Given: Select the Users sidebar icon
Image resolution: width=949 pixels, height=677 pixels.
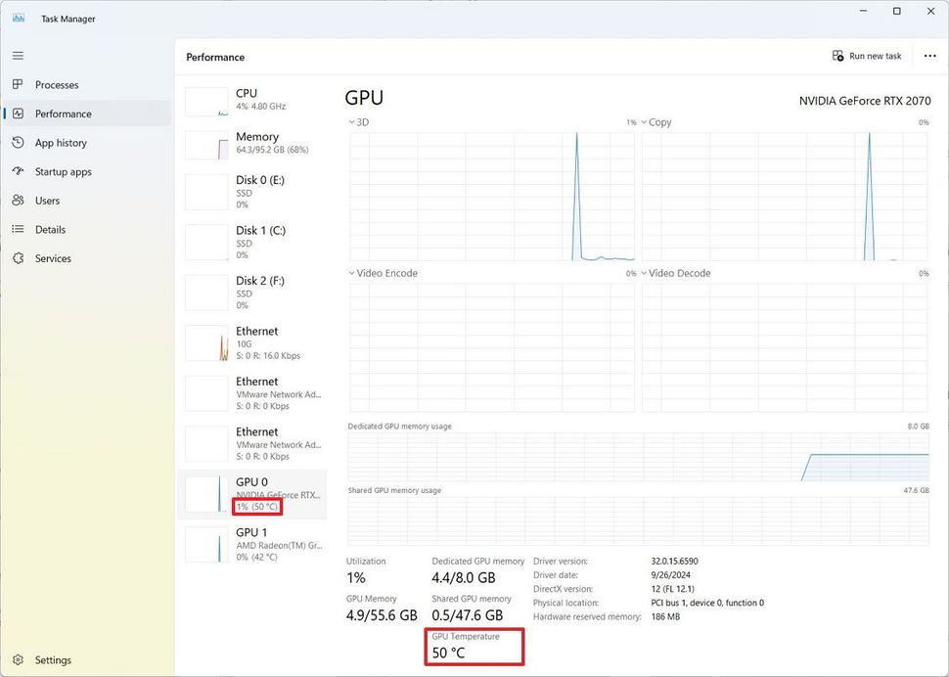Looking at the screenshot, I should pos(18,201).
